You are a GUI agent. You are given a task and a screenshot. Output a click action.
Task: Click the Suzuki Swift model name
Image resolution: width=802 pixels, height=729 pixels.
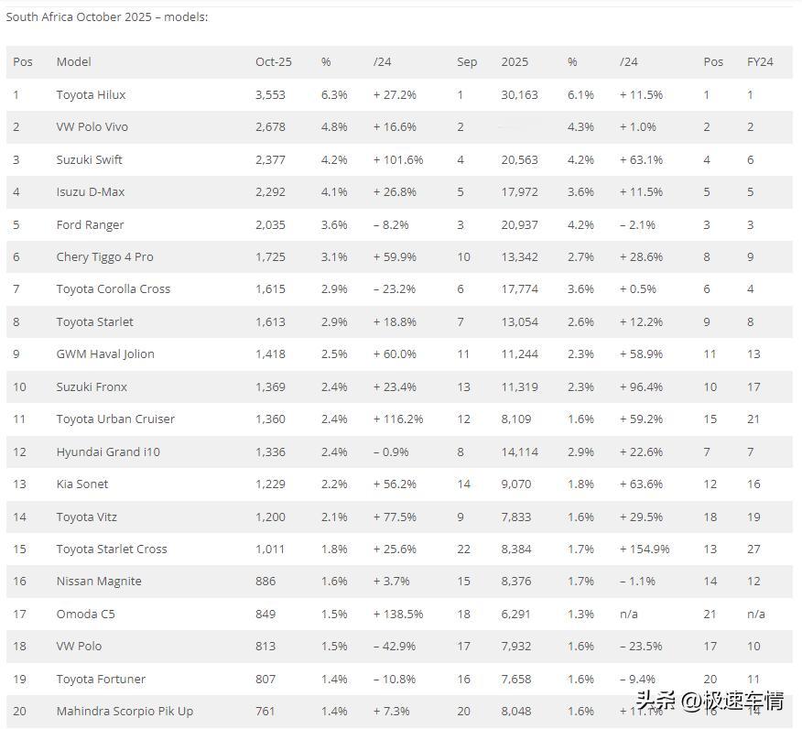pyautogui.click(x=89, y=160)
